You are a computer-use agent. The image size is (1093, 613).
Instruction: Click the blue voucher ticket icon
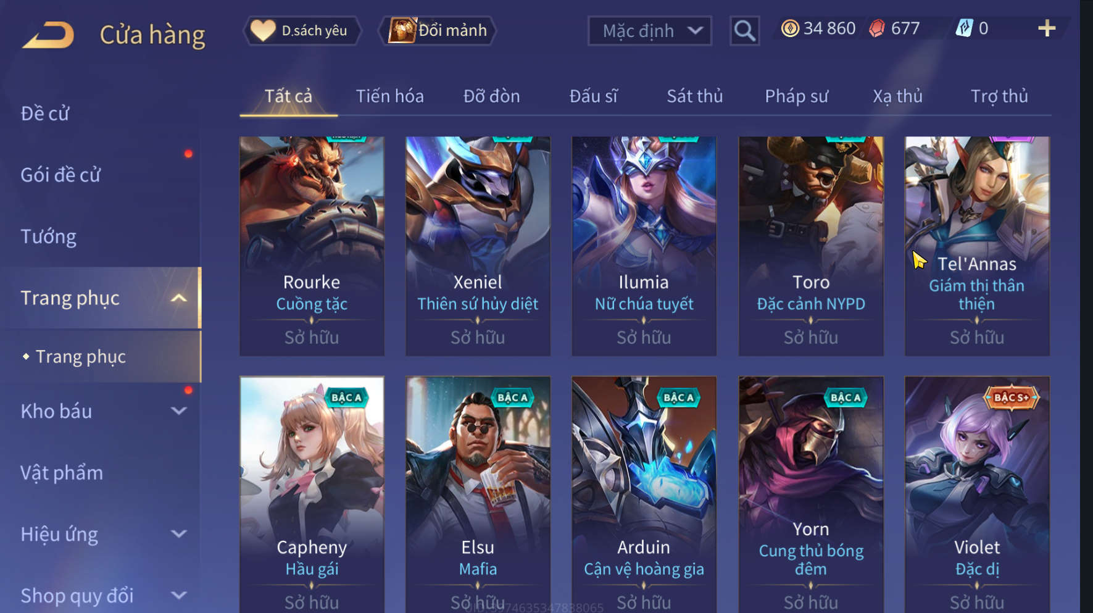click(x=965, y=28)
